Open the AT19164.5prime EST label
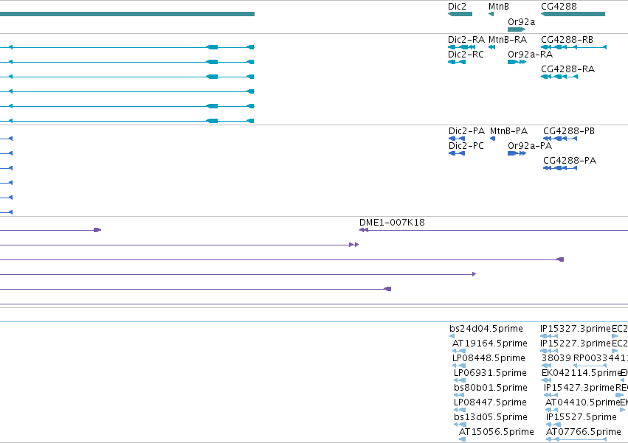The height and width of the screenshot is (443, 628). tap(490, 343)
